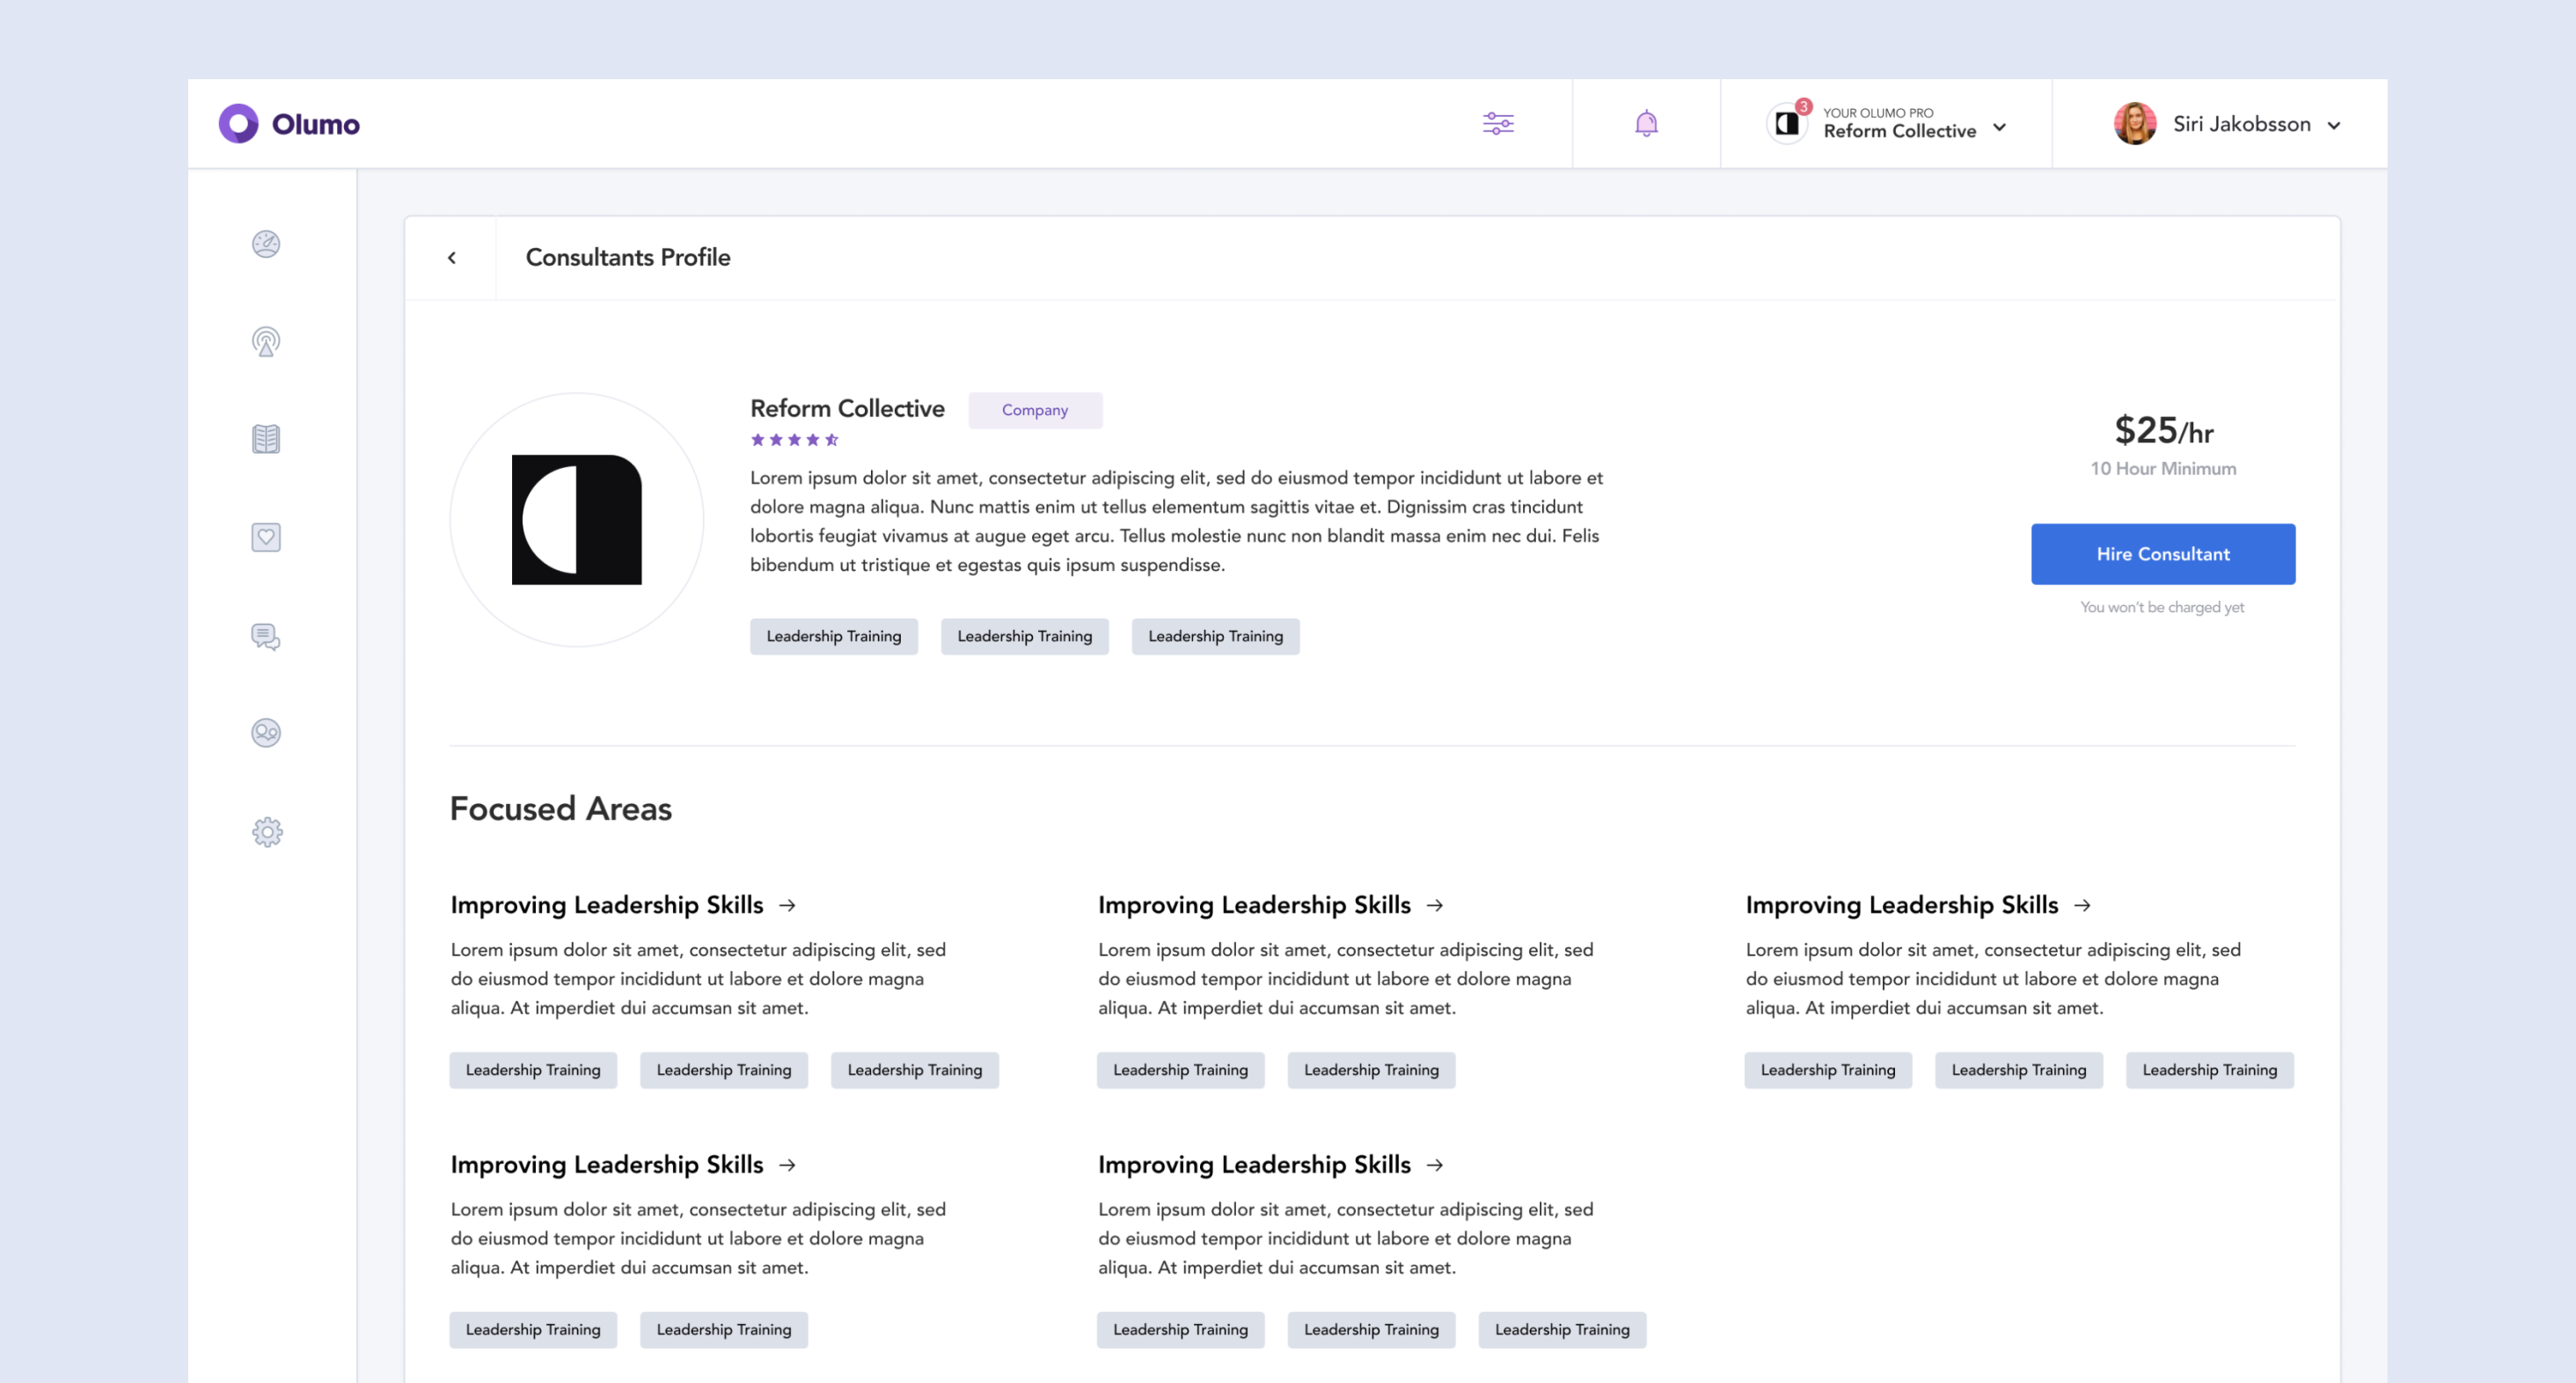The width and height of the screenshot is (2576, 1383).
Task: Click the star rating under Reform Collective
Action: coord(794,440)
